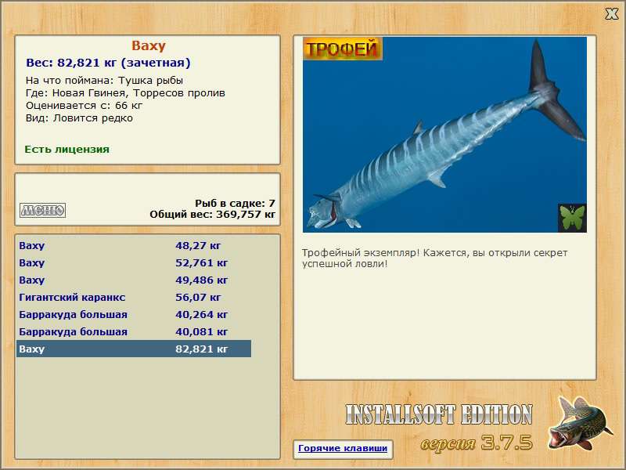Click the green butterfly icon on photo
Image resolution: width=626 pixels, height=470 pixels.
(x=572, y=218)
